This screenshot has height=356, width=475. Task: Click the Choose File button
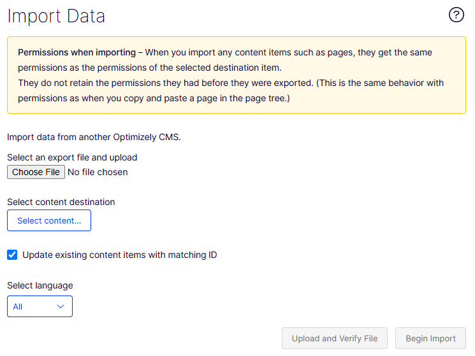point(36,172)
